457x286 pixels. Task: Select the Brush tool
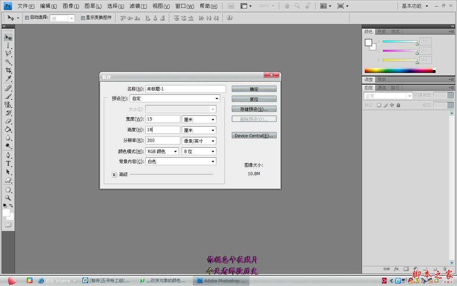[x=8, y=96]
